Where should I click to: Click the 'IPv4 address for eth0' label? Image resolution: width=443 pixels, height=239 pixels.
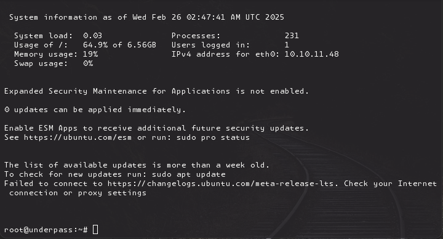(x=225, y=54)
